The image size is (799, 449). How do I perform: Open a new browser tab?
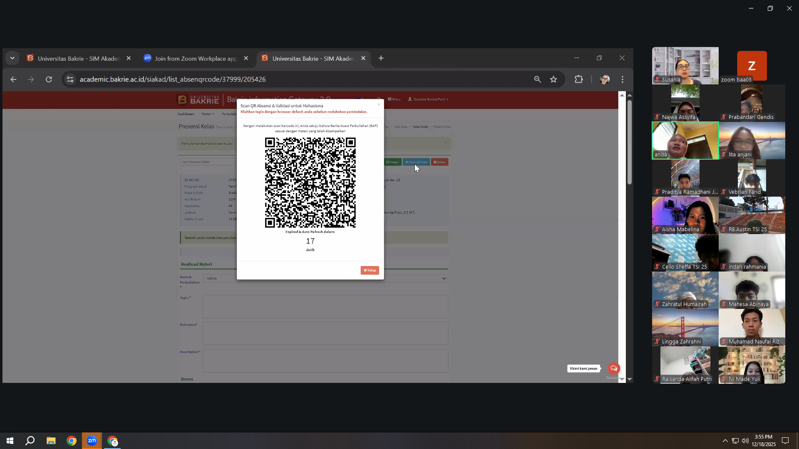[x=381, y=58]
